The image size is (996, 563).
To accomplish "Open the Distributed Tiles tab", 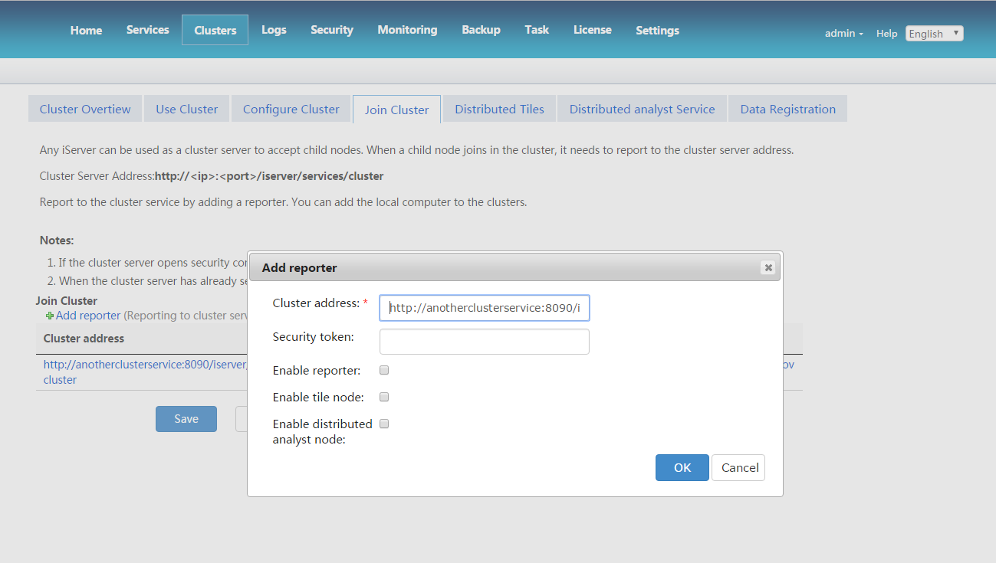I will pos(499,109).
